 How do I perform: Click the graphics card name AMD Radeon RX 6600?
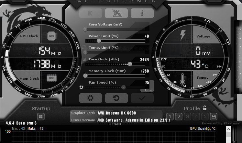[x=117, y=113]
